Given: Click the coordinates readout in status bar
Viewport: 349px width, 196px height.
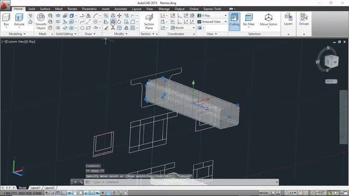Looking at the screenshot, I should [x=22, y=193].
